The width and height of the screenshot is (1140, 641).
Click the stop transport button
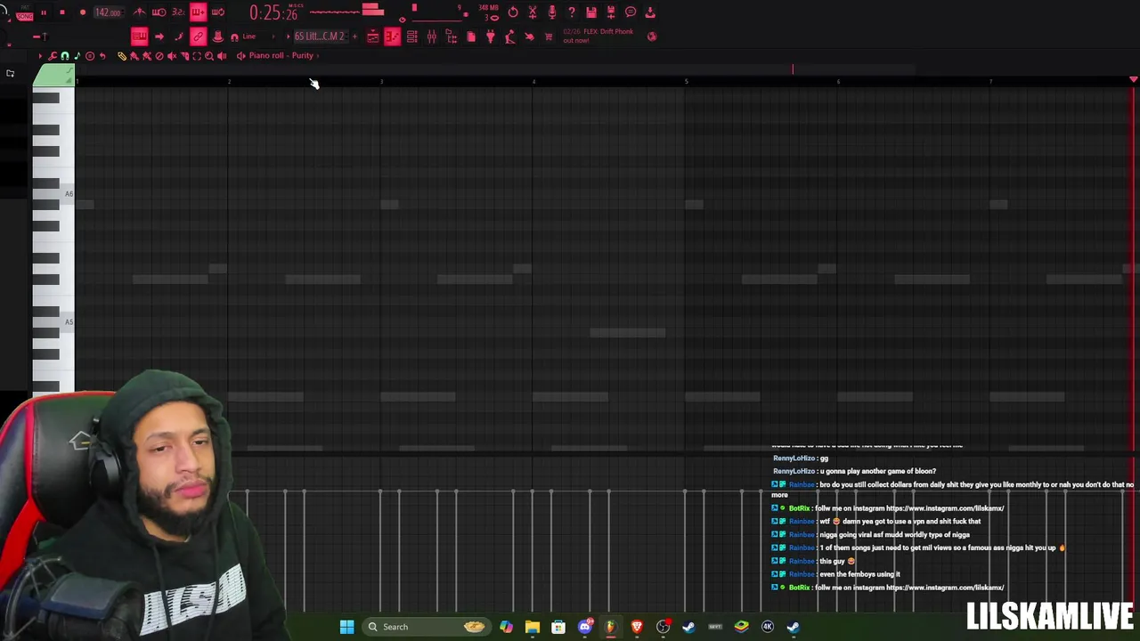coord(62,12)
